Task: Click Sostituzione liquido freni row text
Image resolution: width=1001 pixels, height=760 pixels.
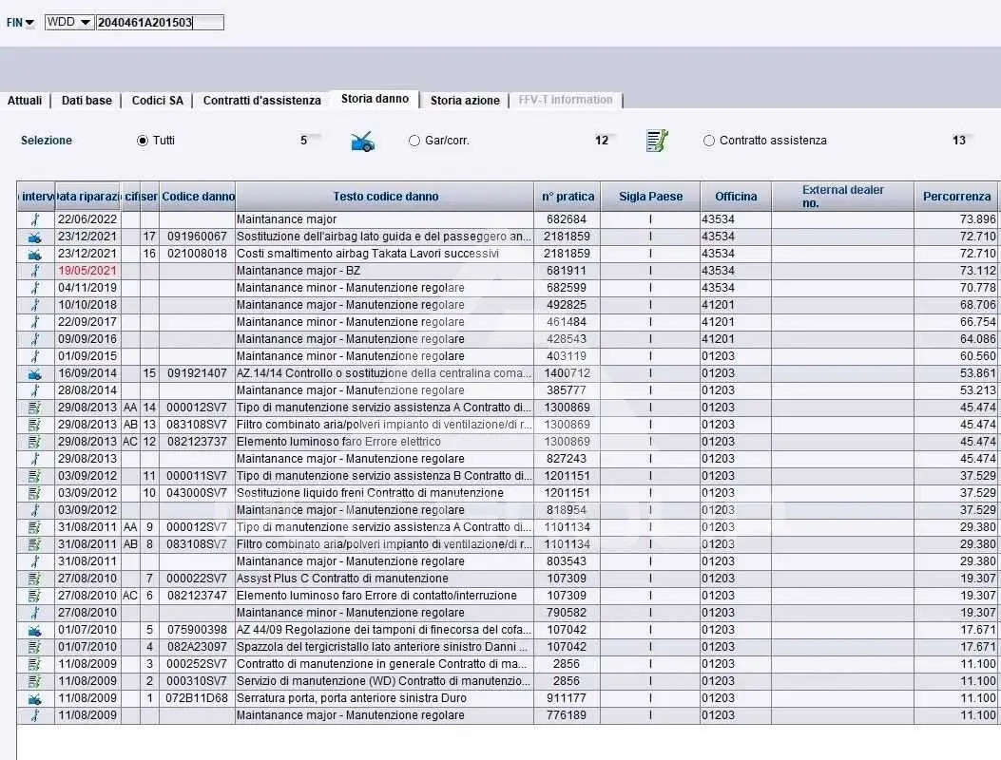Action: pyautogui.click(x=370, y=493)
